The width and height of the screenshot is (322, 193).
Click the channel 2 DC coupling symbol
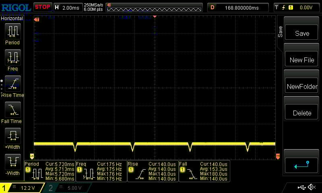61,187
